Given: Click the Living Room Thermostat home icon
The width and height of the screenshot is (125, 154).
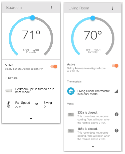Looking at the screenshot, I should tap(71, 91).
